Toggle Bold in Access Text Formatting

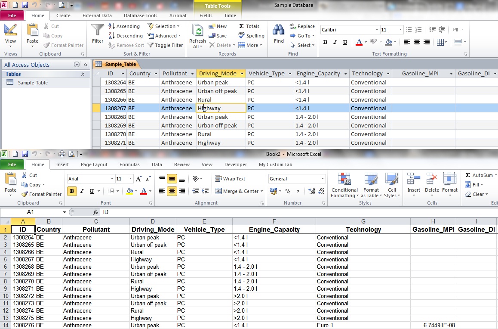325,42
